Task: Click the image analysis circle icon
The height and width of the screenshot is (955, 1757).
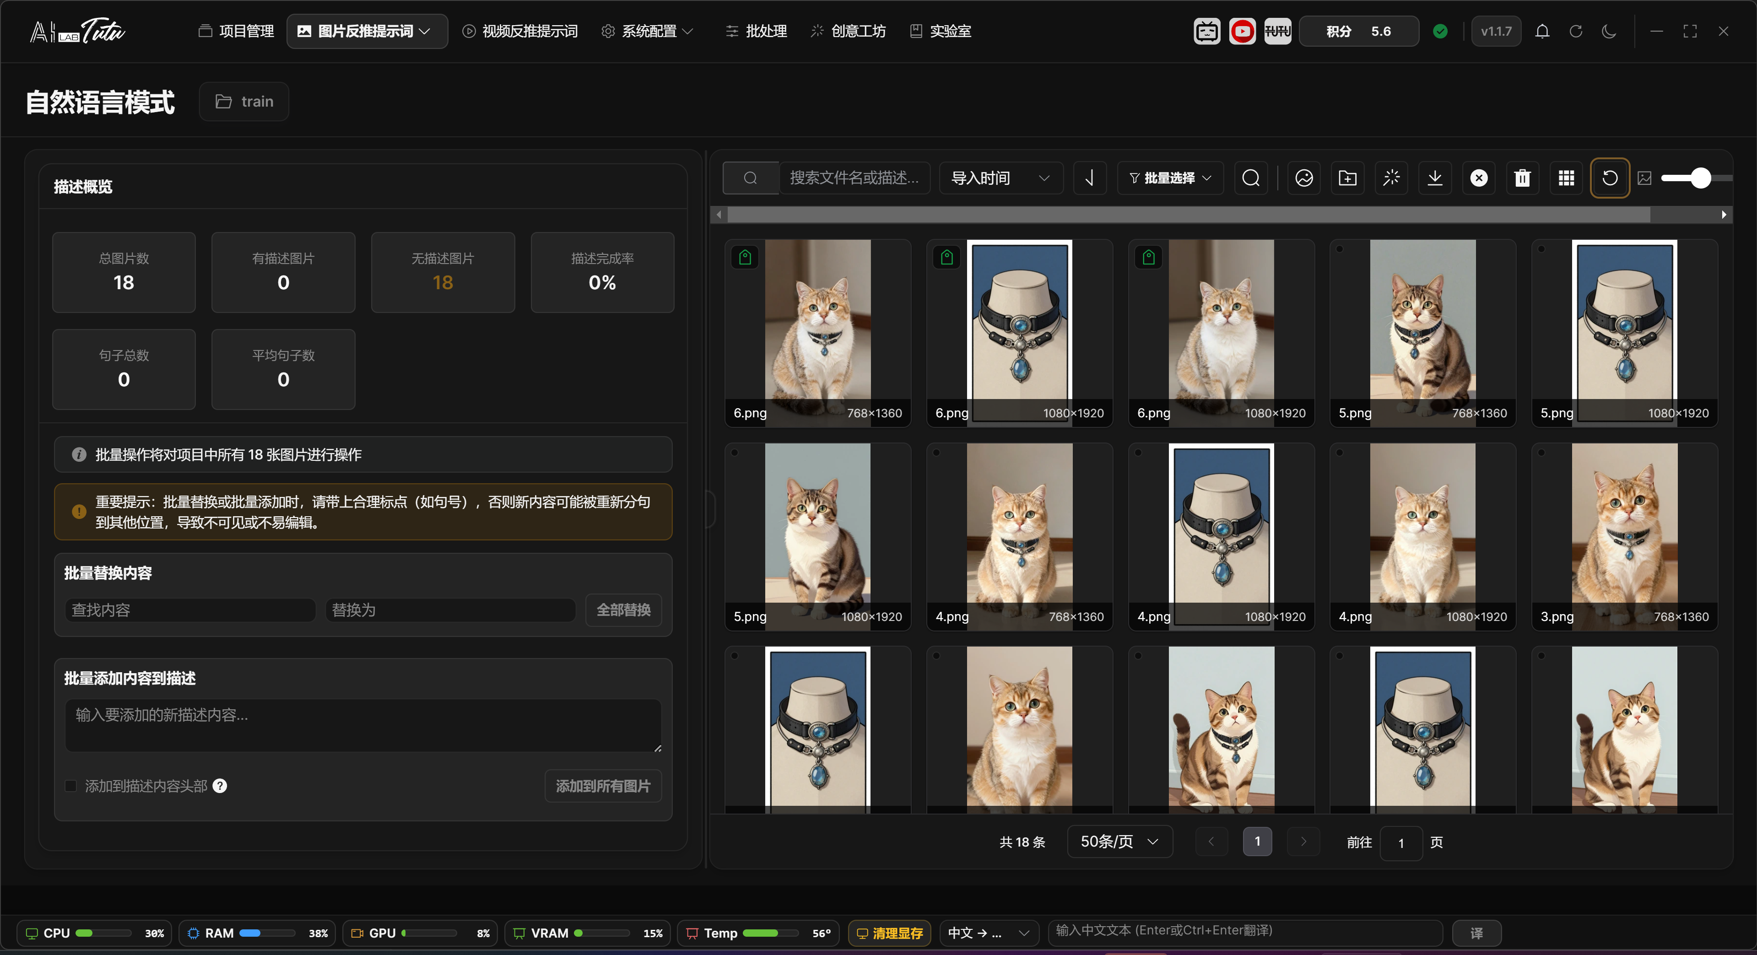Action: coord(1303,178)
